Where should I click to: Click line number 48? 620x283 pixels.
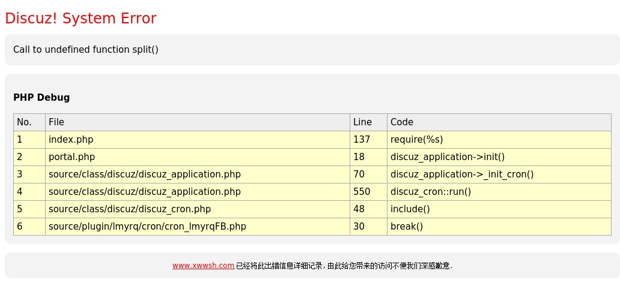368,209
